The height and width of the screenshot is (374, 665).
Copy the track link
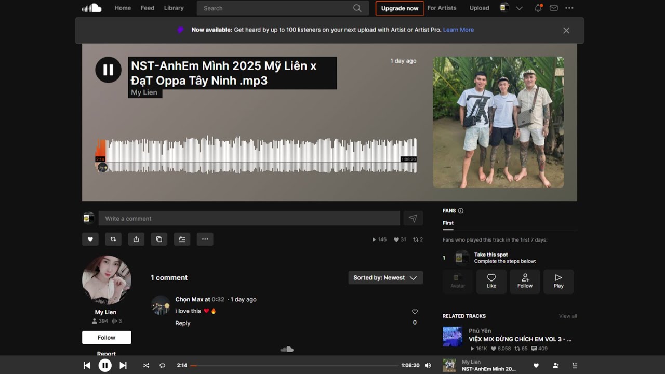point(159,239)
